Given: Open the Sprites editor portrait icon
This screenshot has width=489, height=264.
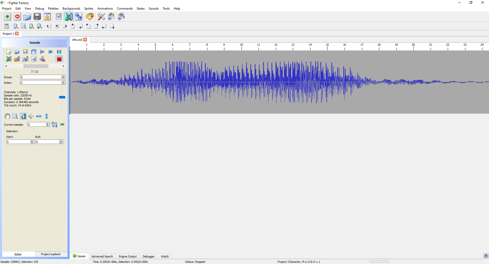Looking at the screenshot, I should coord(58,16).
